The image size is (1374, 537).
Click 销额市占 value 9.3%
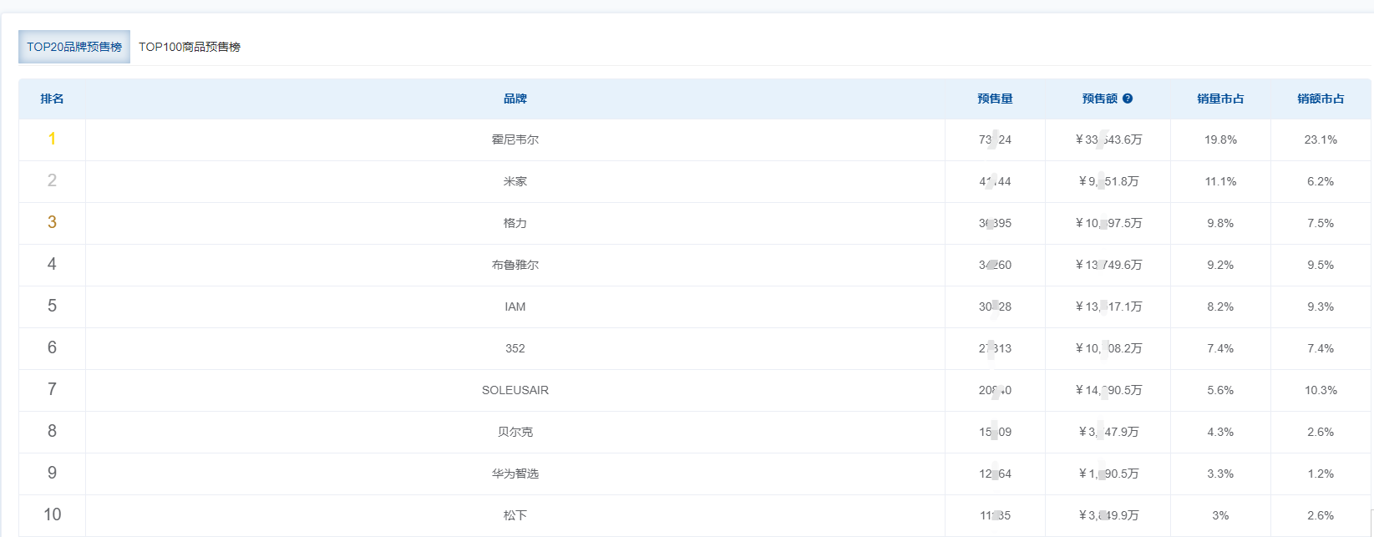(x=1321, y=306)
